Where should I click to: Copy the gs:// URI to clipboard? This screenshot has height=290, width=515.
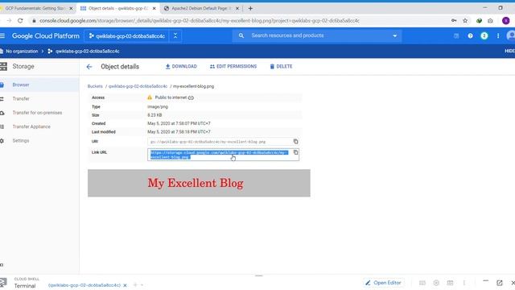tap(295, 142)
